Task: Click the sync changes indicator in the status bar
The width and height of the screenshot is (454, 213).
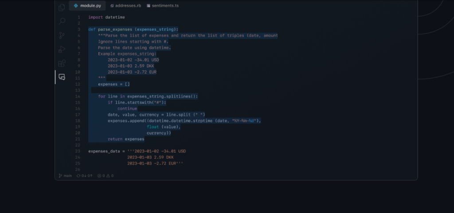Action: tap(85, 176)
